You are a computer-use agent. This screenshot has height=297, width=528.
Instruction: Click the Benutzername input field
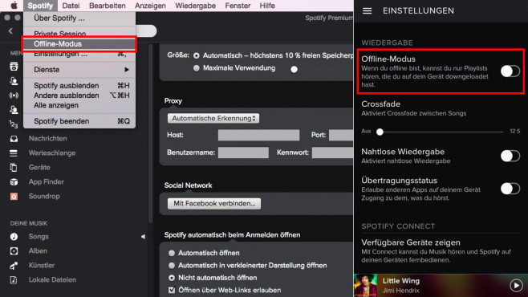tap(243, 153)
